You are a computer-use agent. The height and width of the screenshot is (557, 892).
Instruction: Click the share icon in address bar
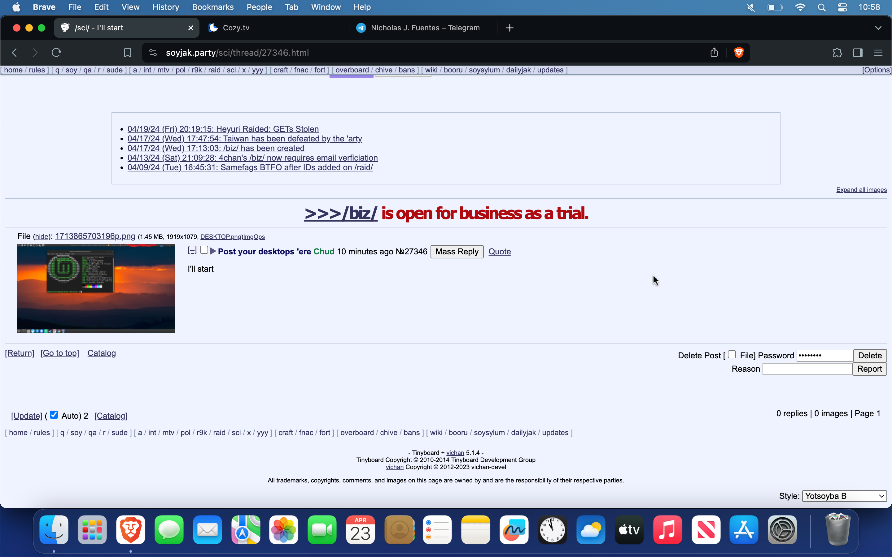tap(714, 53)
